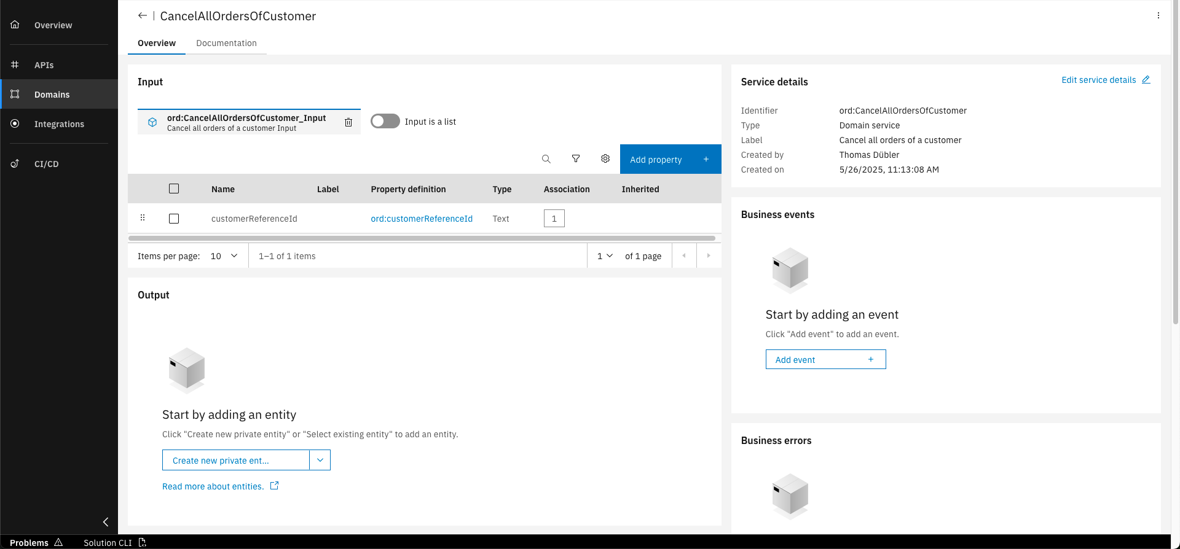Click the Add property button
Image resolution: width=1180 pixels, height=549 pixels.
point(671,159)
